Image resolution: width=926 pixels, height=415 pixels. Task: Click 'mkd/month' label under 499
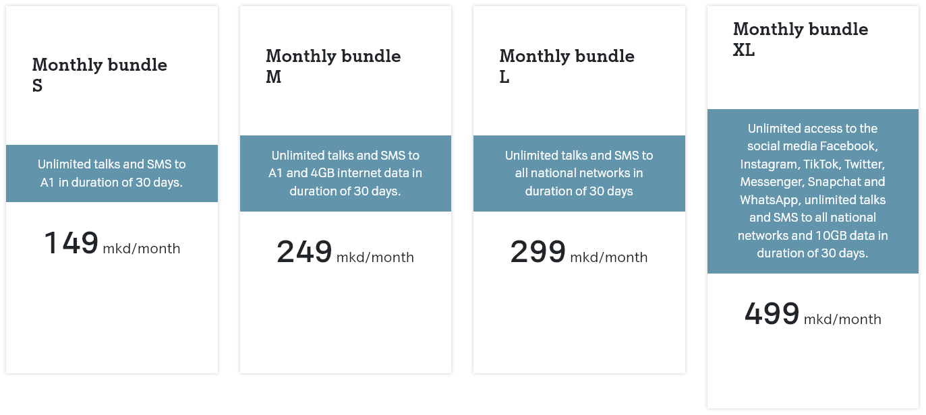[x=842, y=319]
